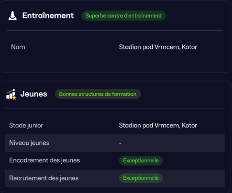This screenshot has height=193, width=232.
Task: Open the training ground Stadion pod Vrmcem link
Action: pyautogui.click(x=158, y=47)
